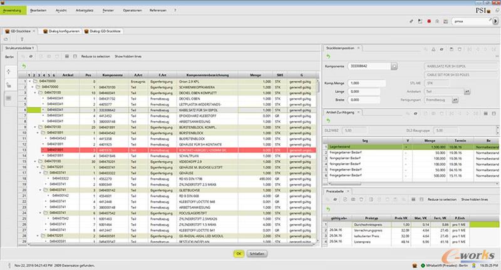Viewport: 501px width, 270px height.
Task: Click the green undo arrow in Artikel-Zu-/Abgang
Action: (329, 119)
